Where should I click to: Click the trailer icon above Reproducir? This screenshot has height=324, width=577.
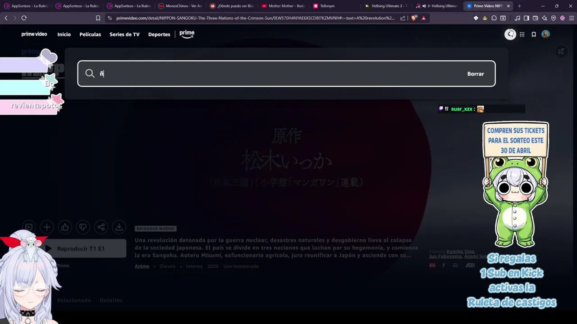[29, 227]
